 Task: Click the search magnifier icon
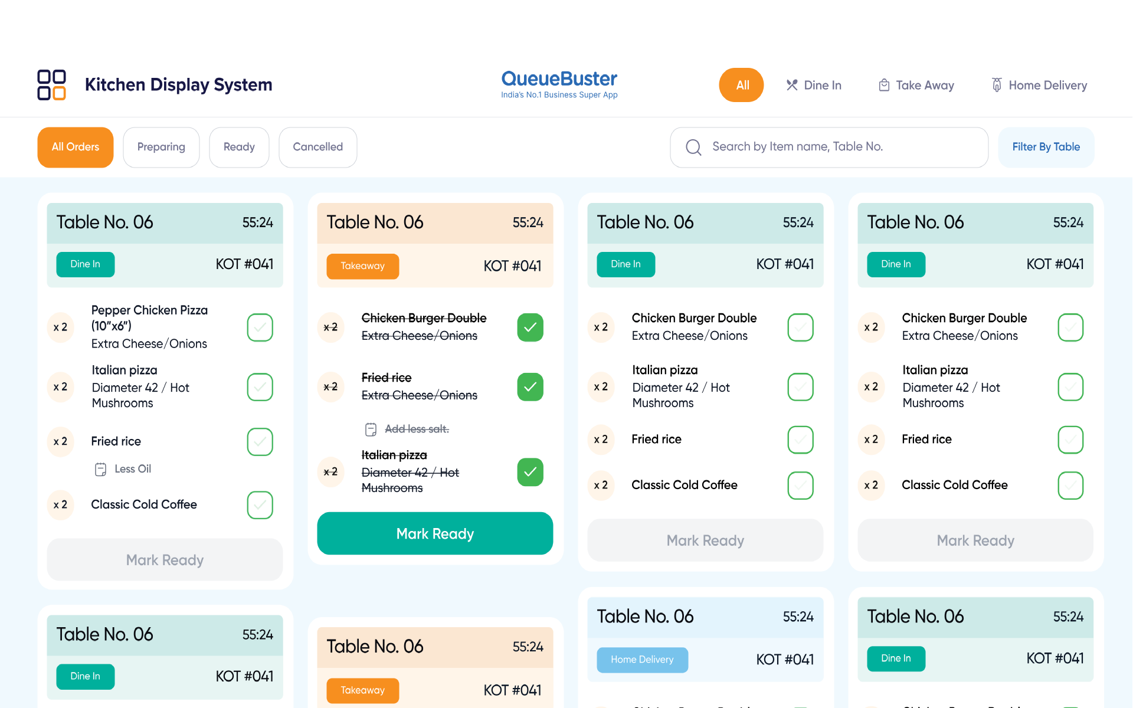coord(693,147)
